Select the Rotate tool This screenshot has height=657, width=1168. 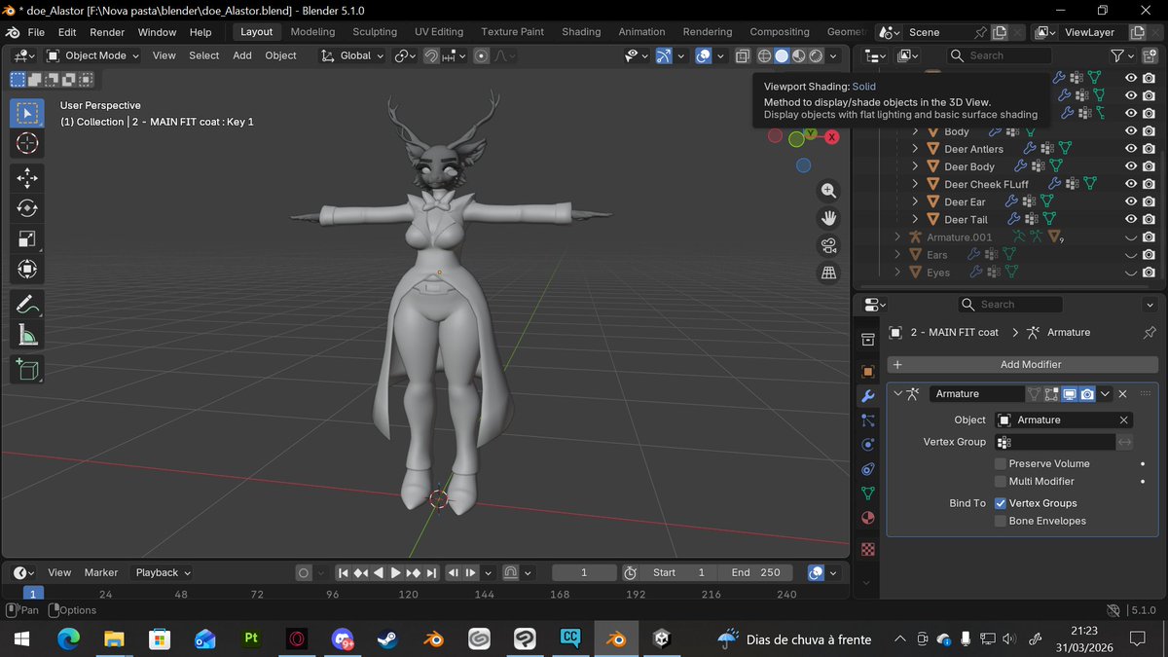coord(27,207)
